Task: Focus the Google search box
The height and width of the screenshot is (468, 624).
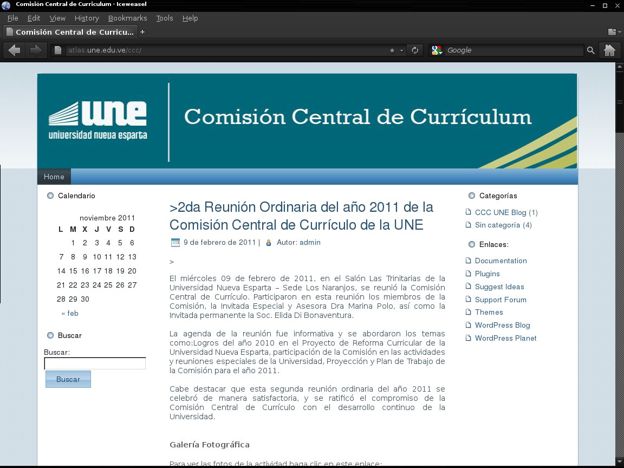Action: click(x=513, y=50)
